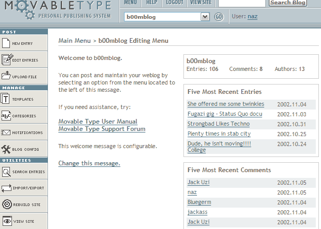The width and height of the screenshot is (321, 229).
Task: Click the Rebuild Site target icon
Action: point(7,204)
